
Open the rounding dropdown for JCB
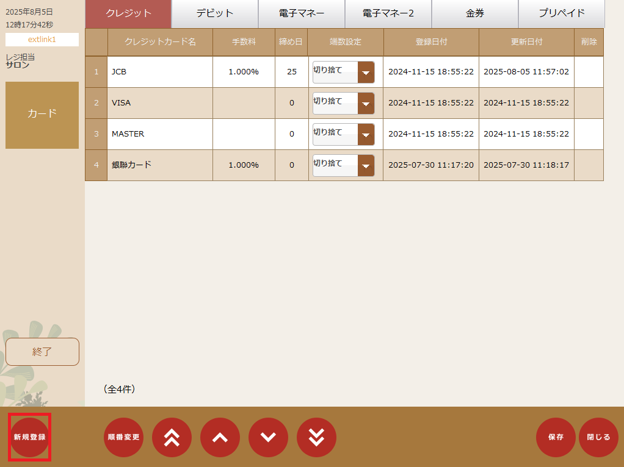coord(366,72)
